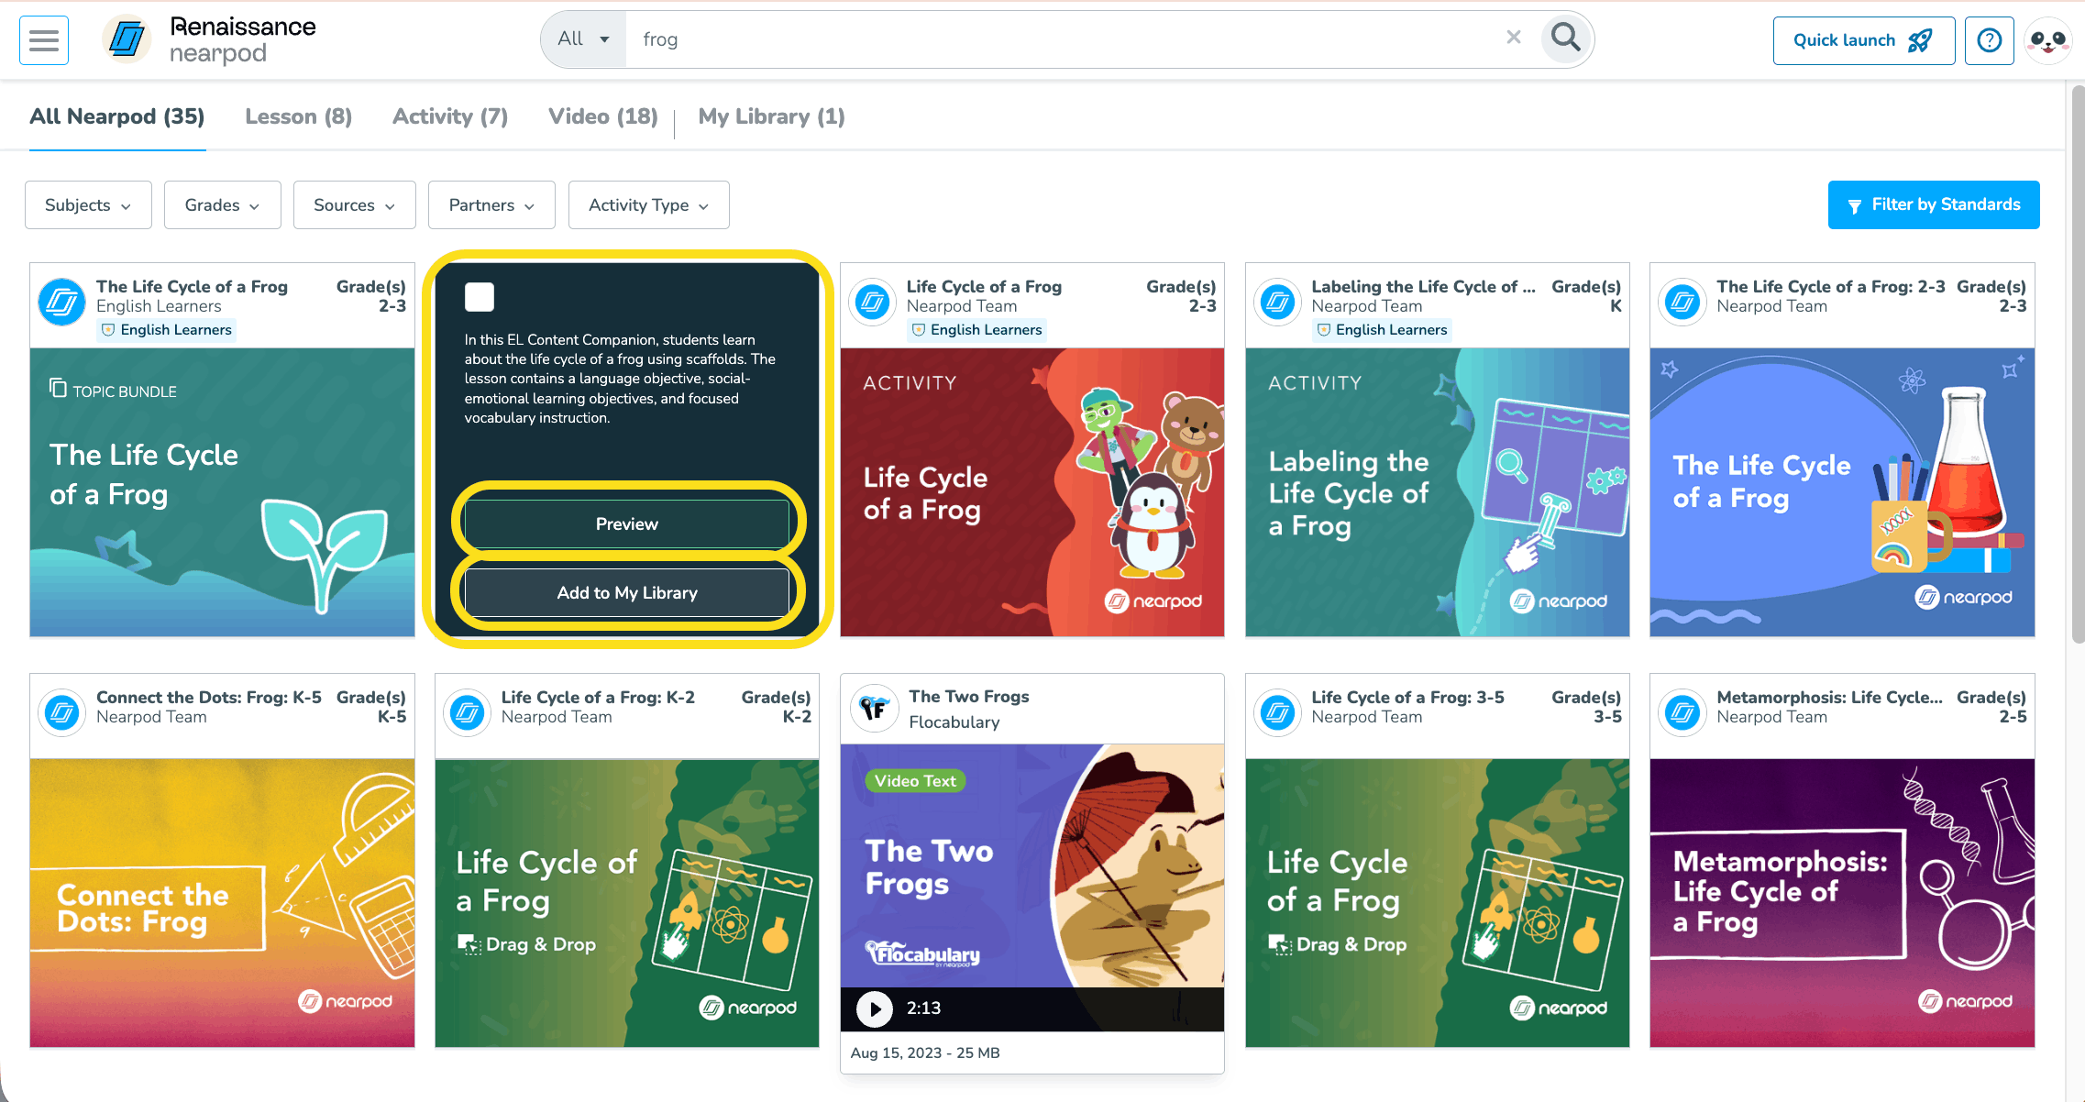Click Filter by Standards button
The image size is (2085, 1102).
[1934, 204]
